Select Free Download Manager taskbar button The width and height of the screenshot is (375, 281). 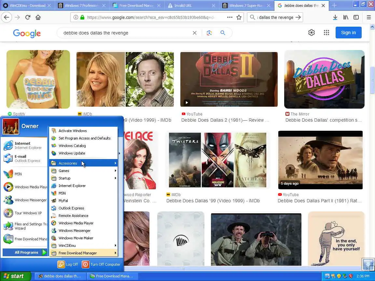pyautogui.click(x=112, y=276)
